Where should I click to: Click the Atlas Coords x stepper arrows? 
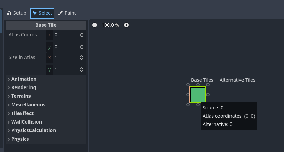pos(82,35)
